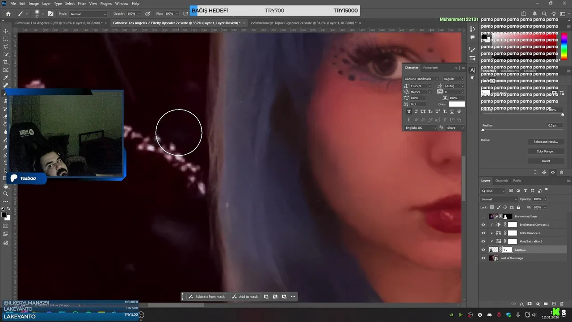Select the Move tool
This screenshot has height=322, width=572.
(6, 31)
